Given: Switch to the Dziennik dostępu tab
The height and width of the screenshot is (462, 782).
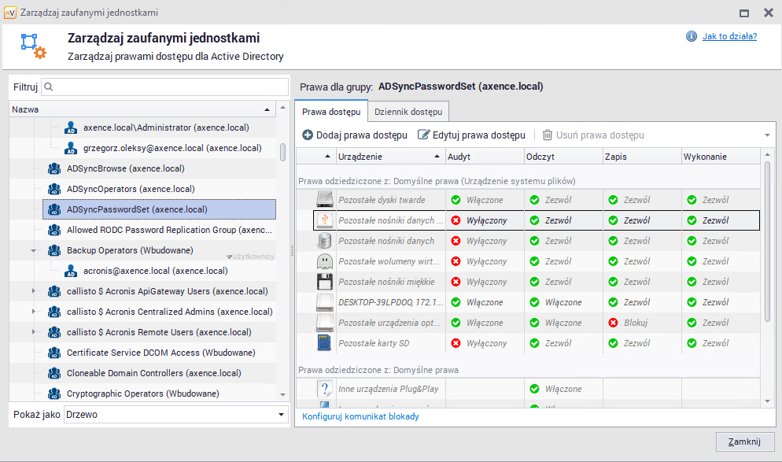Looking at the screenshot, I should coord(408,112).
